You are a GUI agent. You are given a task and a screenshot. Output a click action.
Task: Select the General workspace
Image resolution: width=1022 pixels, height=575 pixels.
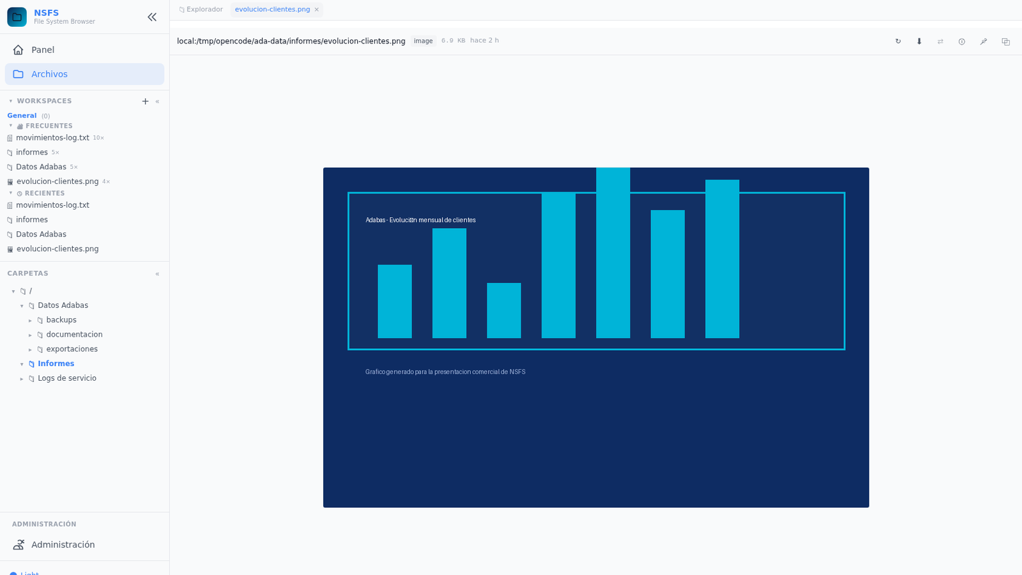point(22,116)
